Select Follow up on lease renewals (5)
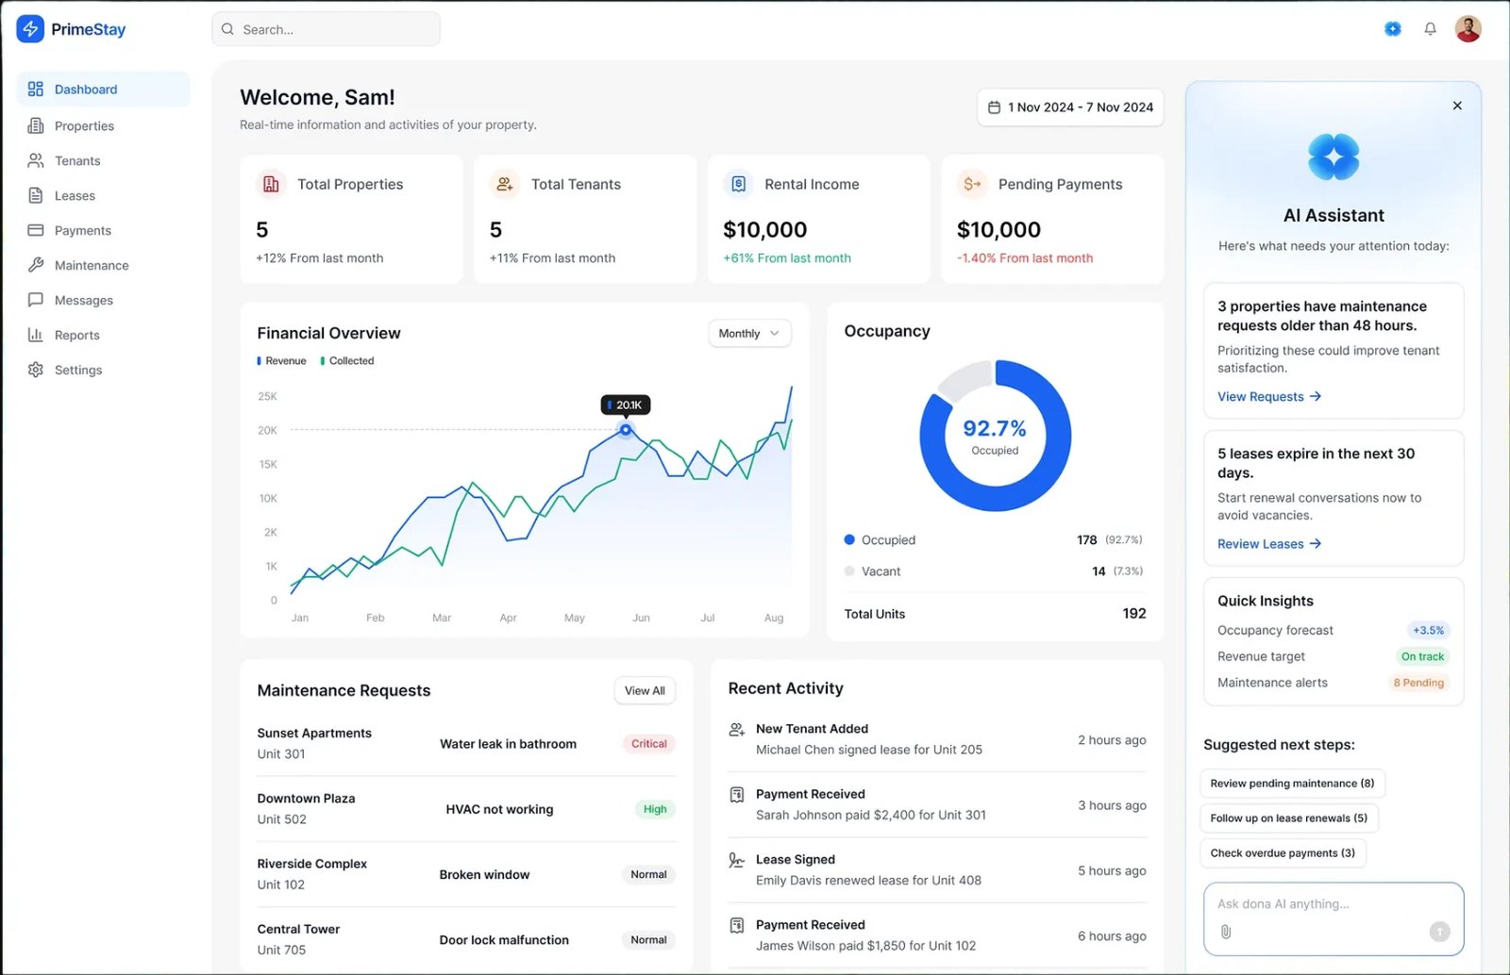Viewport: 1510px width, 975px height. (x=1288, y=818)
